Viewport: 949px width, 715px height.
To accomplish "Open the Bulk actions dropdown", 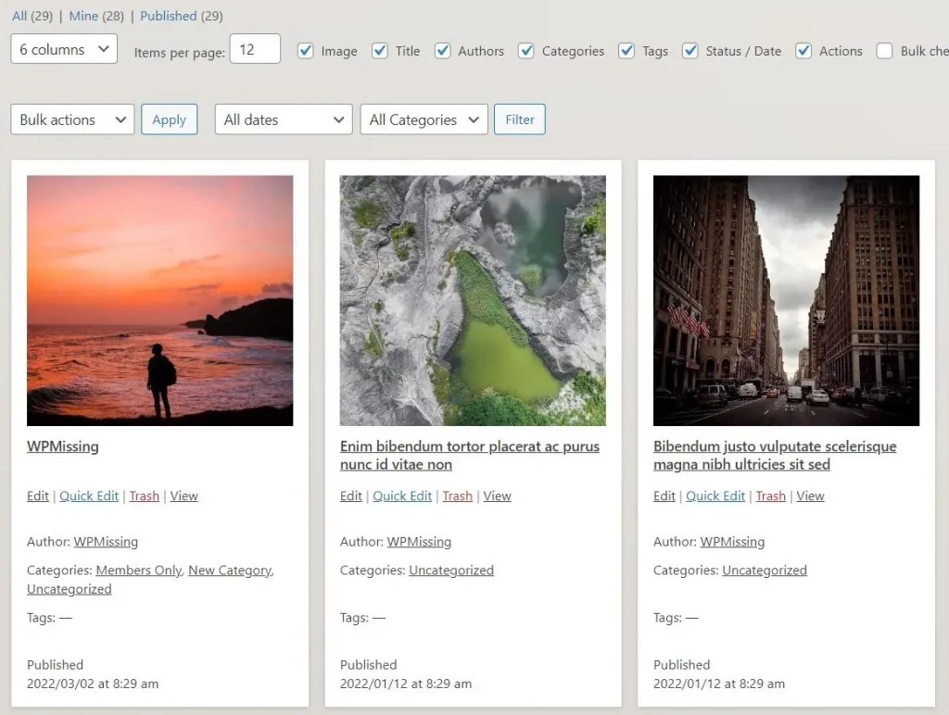I will coord(71,119).
